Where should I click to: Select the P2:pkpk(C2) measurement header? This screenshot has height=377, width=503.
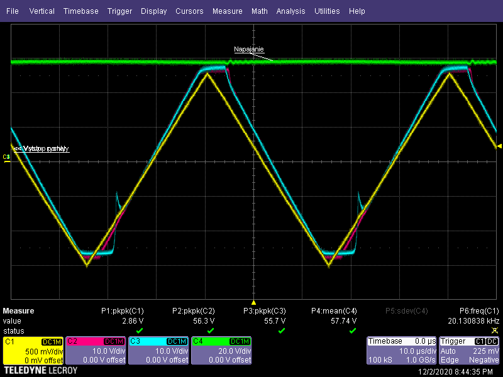pos(194,311)
